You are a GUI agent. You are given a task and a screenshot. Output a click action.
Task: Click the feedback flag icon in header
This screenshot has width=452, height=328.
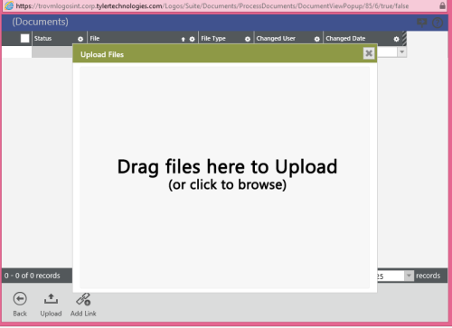pos(422,23)
